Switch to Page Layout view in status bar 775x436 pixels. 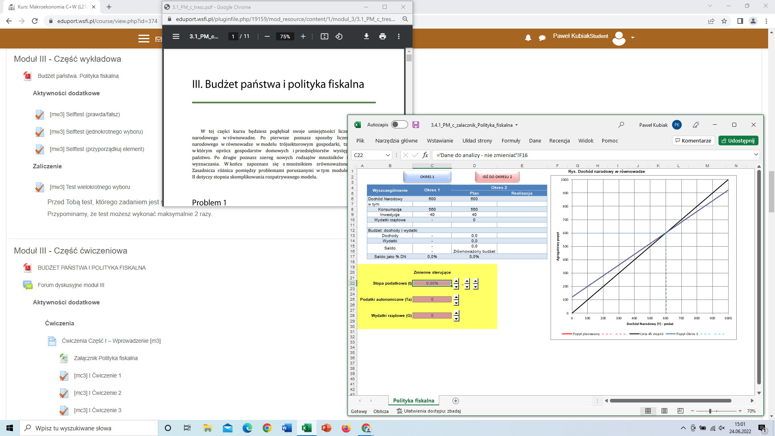point(664,411)
